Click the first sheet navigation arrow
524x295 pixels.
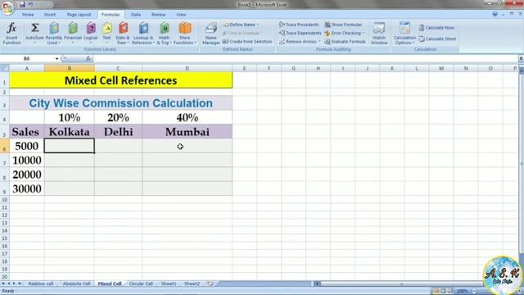pyautogui.click(x=3, y=284)
